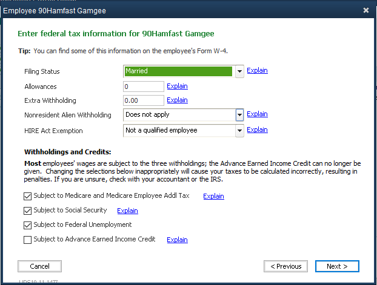
Task: Click 'Enter federal tax information' heading
Action: (116, 34)
